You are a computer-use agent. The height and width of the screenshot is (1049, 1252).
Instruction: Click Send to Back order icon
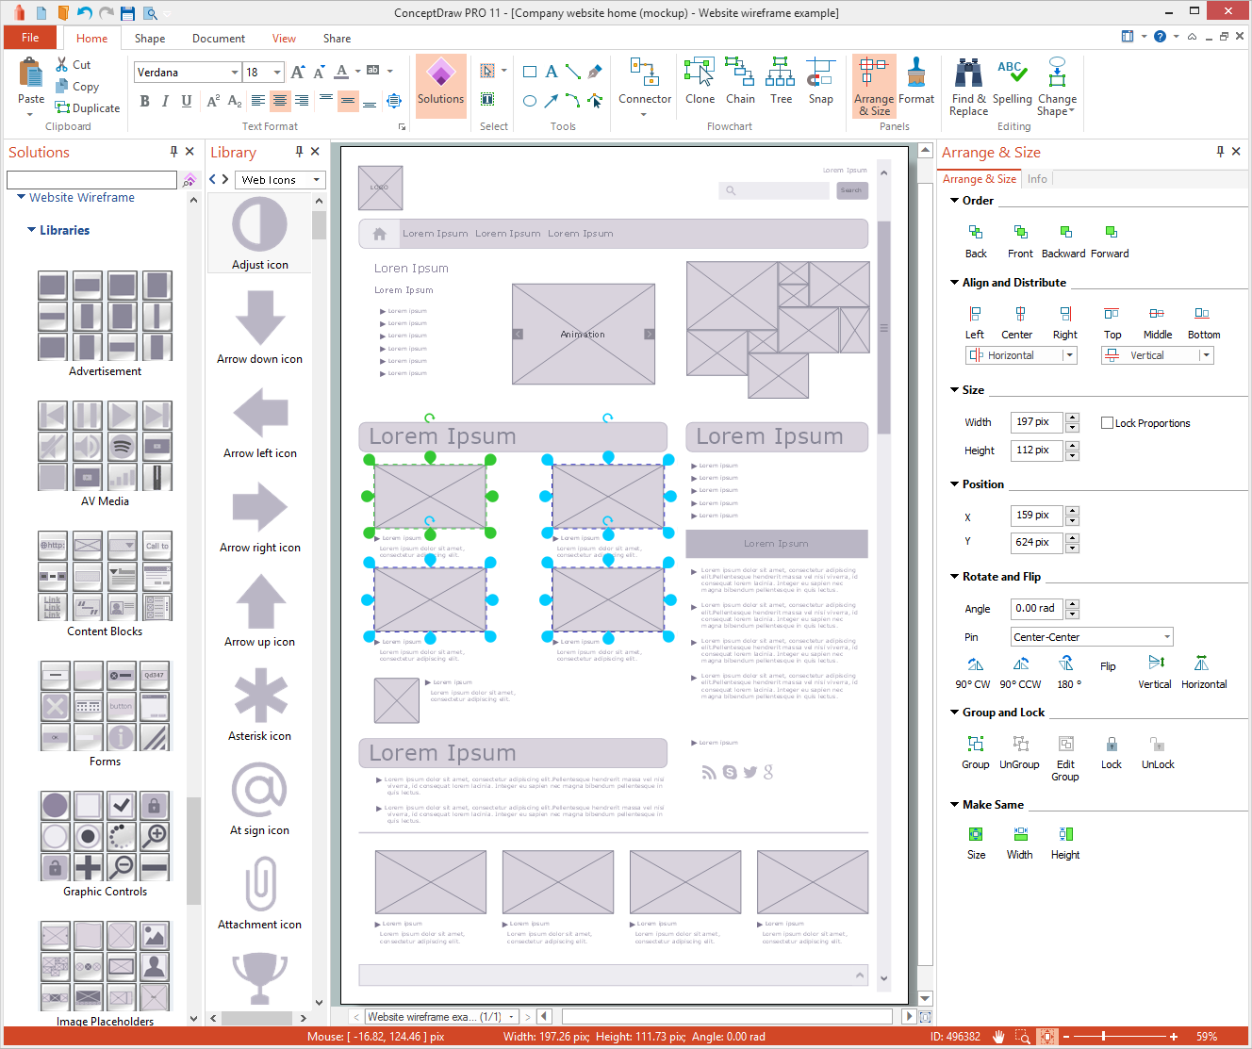click(x=976, y=232)
